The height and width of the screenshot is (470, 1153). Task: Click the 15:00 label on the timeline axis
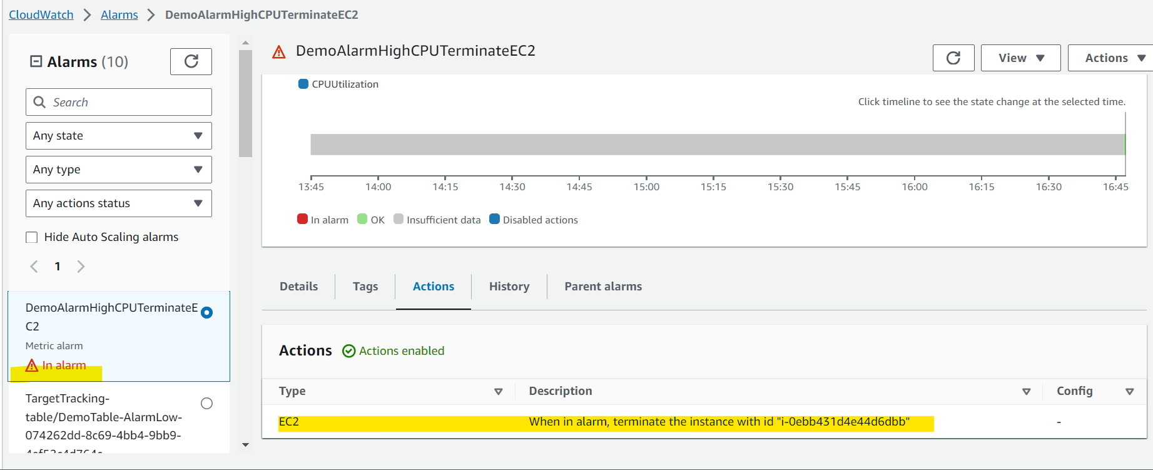646,187
